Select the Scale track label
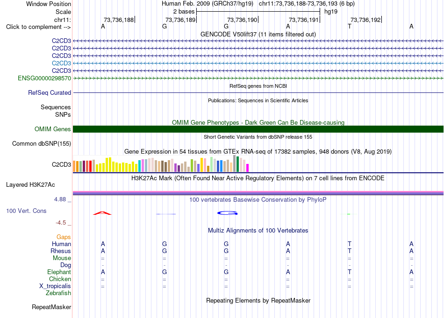Image resolution: width=444 pixels, height=318 pixels. pos(63,12)
